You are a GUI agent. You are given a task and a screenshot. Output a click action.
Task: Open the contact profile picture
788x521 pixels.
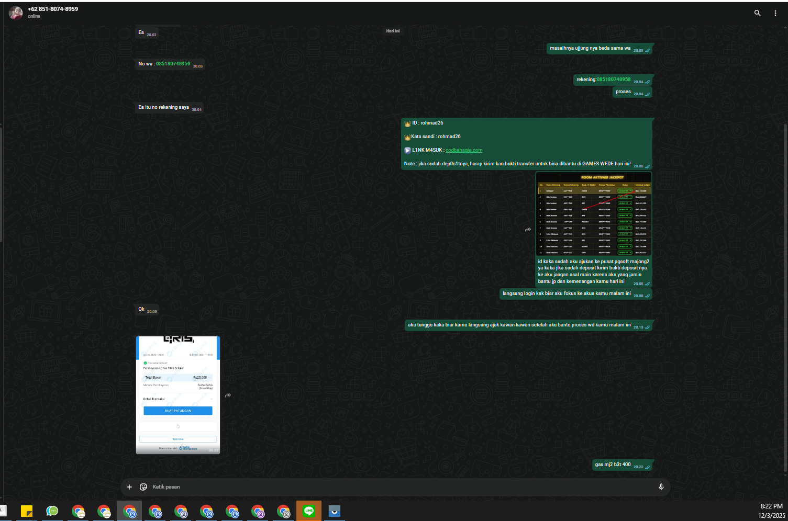coord(16,13)
